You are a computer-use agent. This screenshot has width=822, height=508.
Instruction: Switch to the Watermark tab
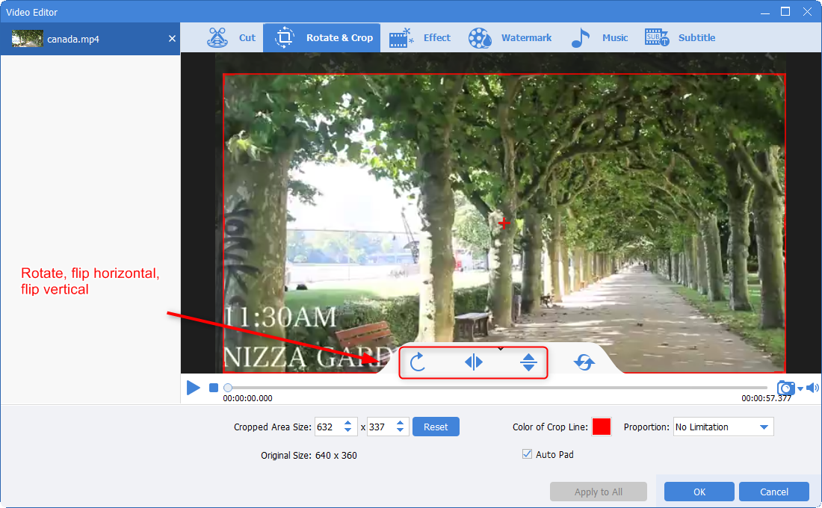coord(511,38)
